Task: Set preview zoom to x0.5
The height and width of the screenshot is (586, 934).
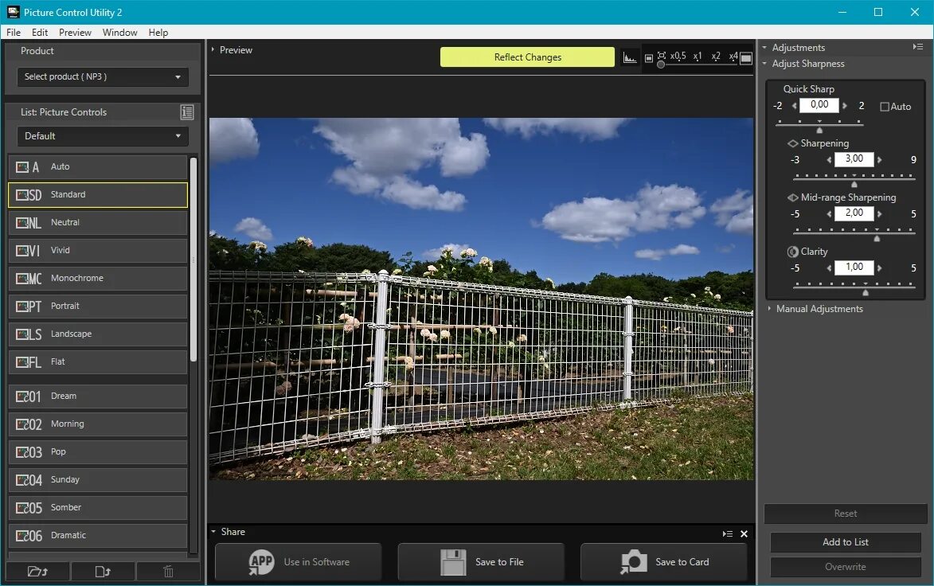Action: [x=678, y=56]
